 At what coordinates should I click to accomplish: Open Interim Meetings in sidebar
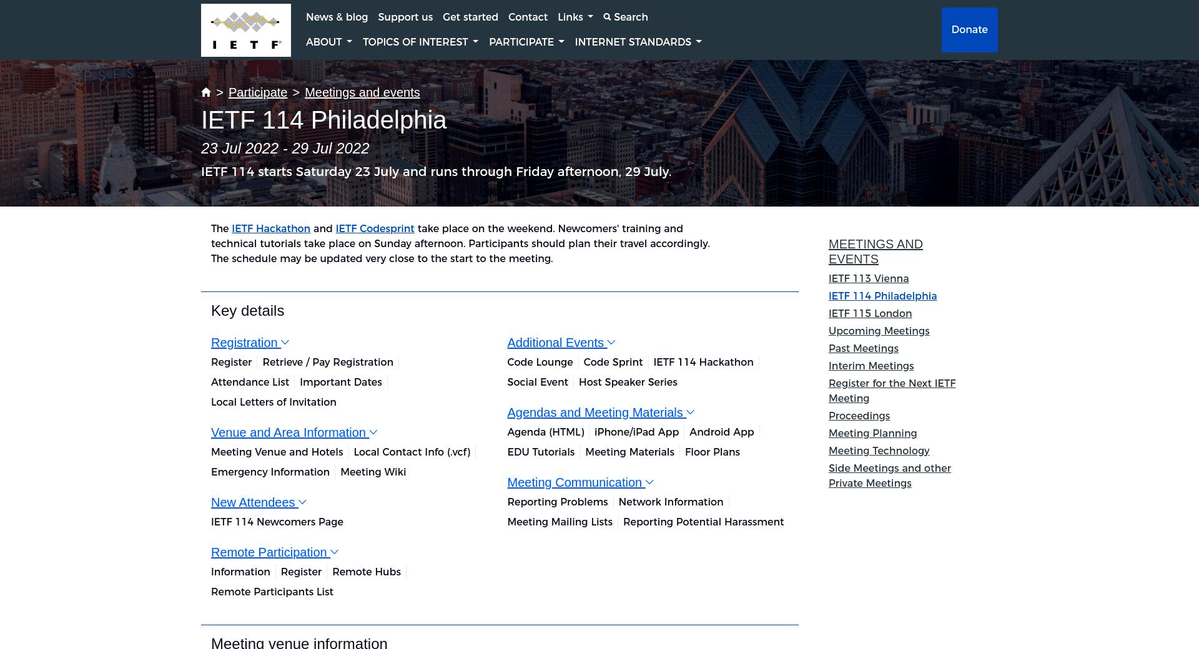point(871,366)
